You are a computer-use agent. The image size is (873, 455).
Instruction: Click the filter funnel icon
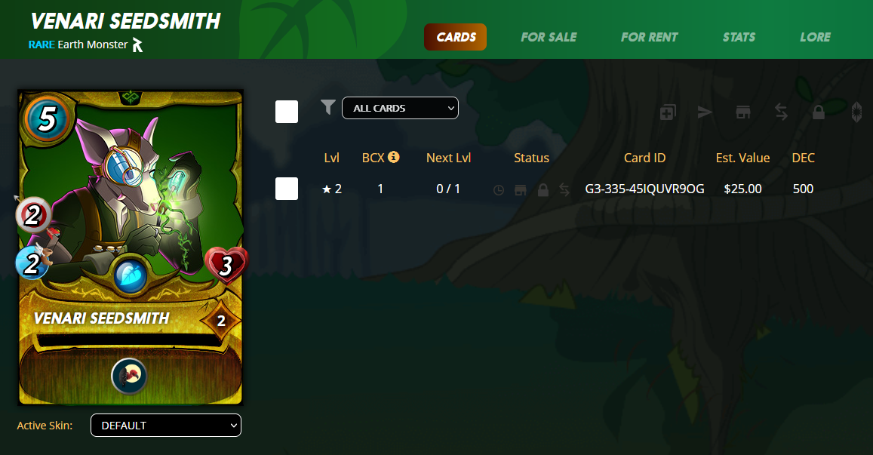tap(328, 106)
